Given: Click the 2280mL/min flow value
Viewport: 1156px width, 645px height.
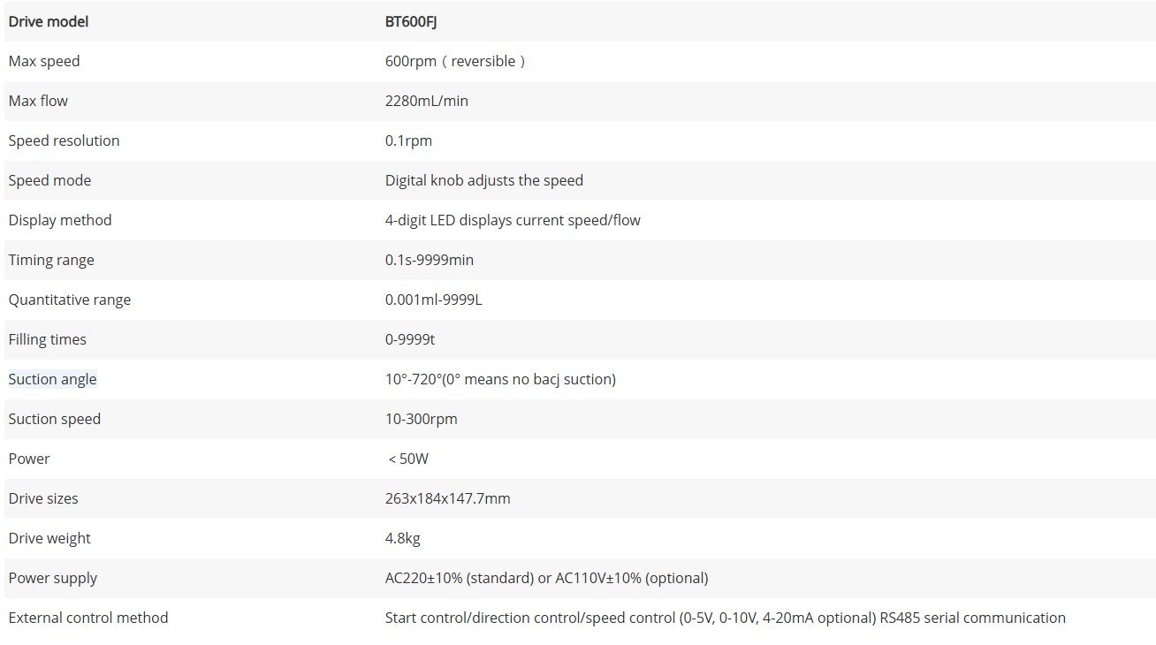Looking at the screenshot, I should click(x=427, y=101).
